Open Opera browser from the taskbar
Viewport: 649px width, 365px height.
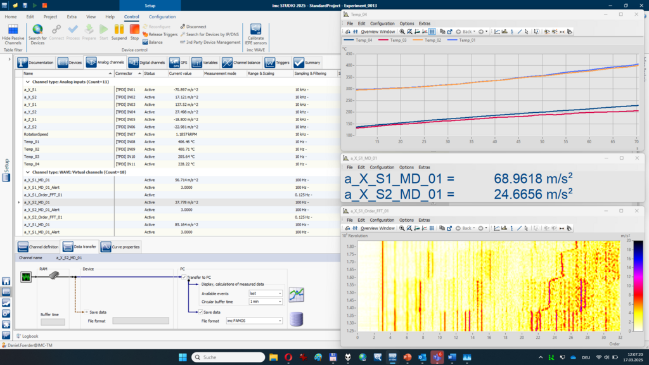coord(288,357)
